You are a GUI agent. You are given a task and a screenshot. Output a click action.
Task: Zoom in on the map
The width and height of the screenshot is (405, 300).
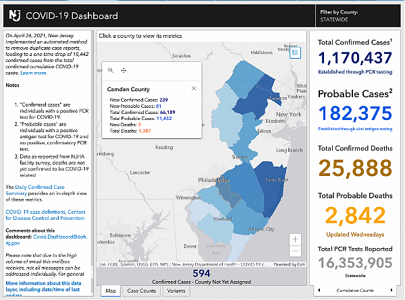tap(295, 239)
